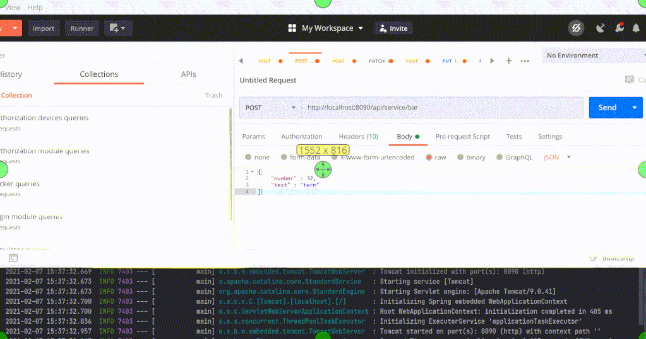This screenshot has width=646, height=339.
Task: Click the Invite button
Action: [x=393, y=28]
